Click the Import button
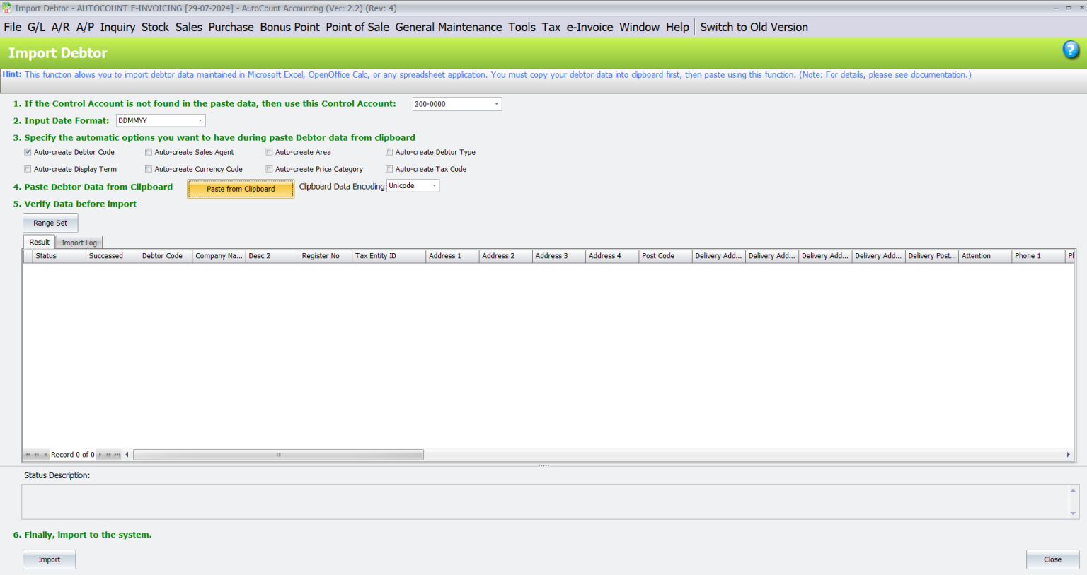Screen dimensions: 1087x575 [49, 559]
